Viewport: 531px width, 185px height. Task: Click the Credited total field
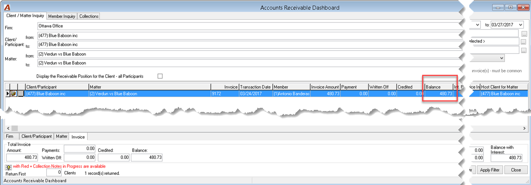114,157
